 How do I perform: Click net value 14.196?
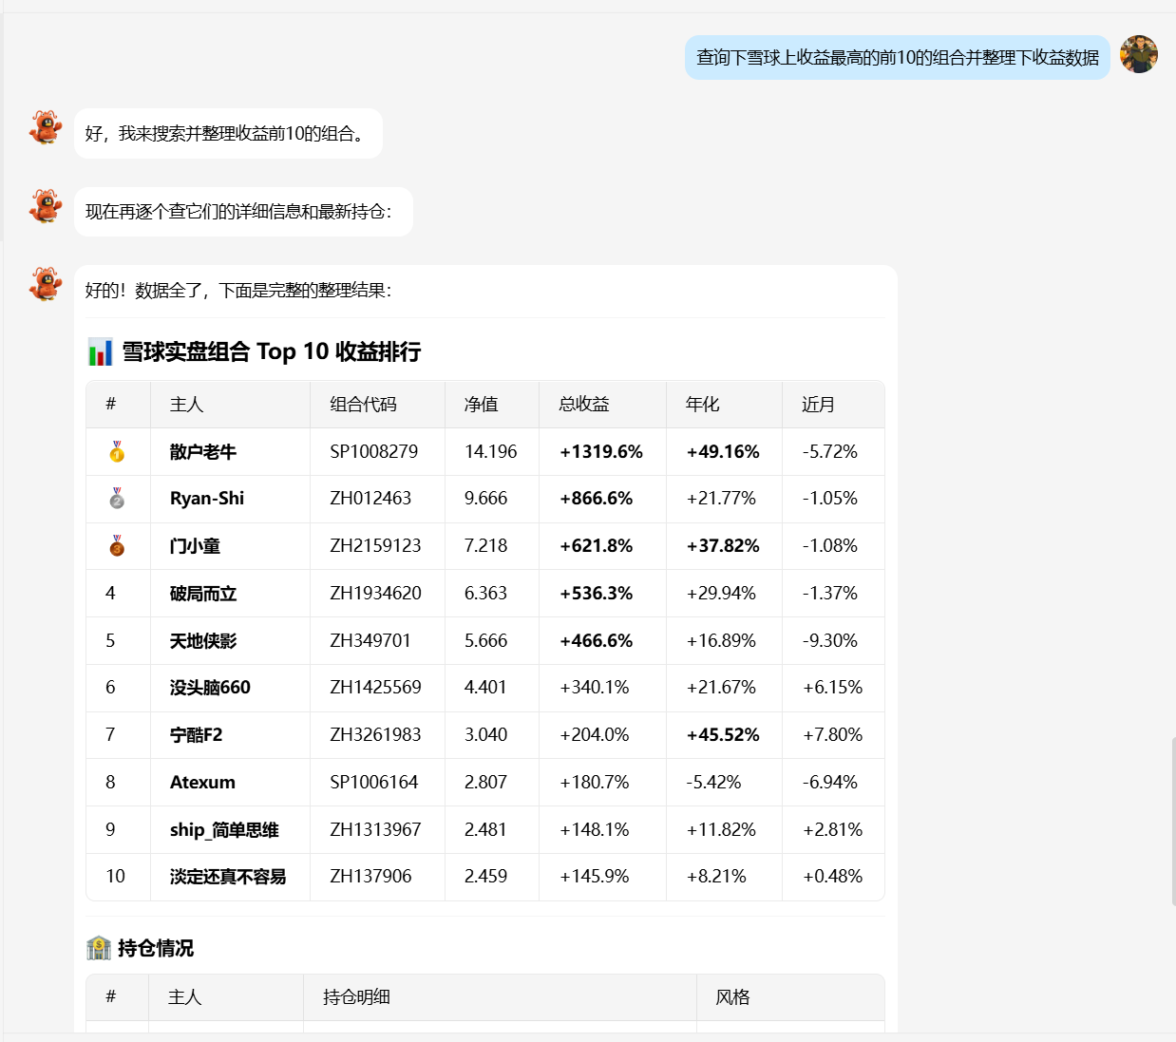491,452
